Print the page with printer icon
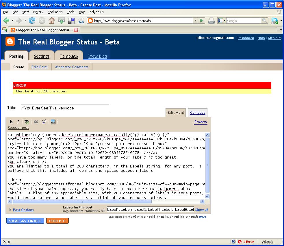This screenshot has height=246, width=284. 211,20
